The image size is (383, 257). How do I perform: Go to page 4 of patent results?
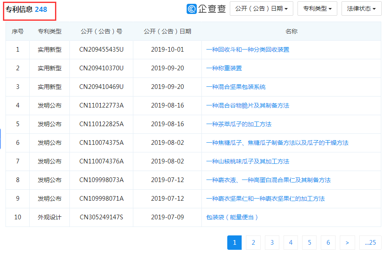(x=291, y=242)
